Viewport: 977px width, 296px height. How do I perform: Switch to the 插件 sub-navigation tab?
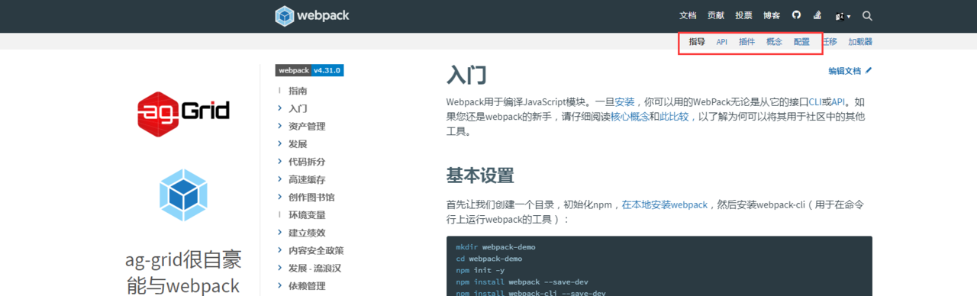pyautogui.click(x=746, y=42)
